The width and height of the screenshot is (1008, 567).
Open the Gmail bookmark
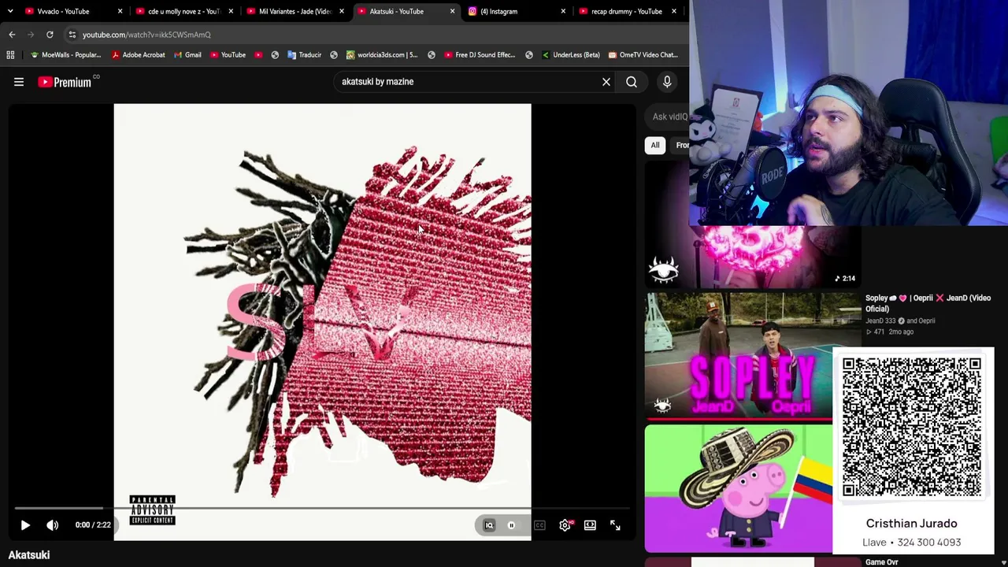[x=187, y=55]
